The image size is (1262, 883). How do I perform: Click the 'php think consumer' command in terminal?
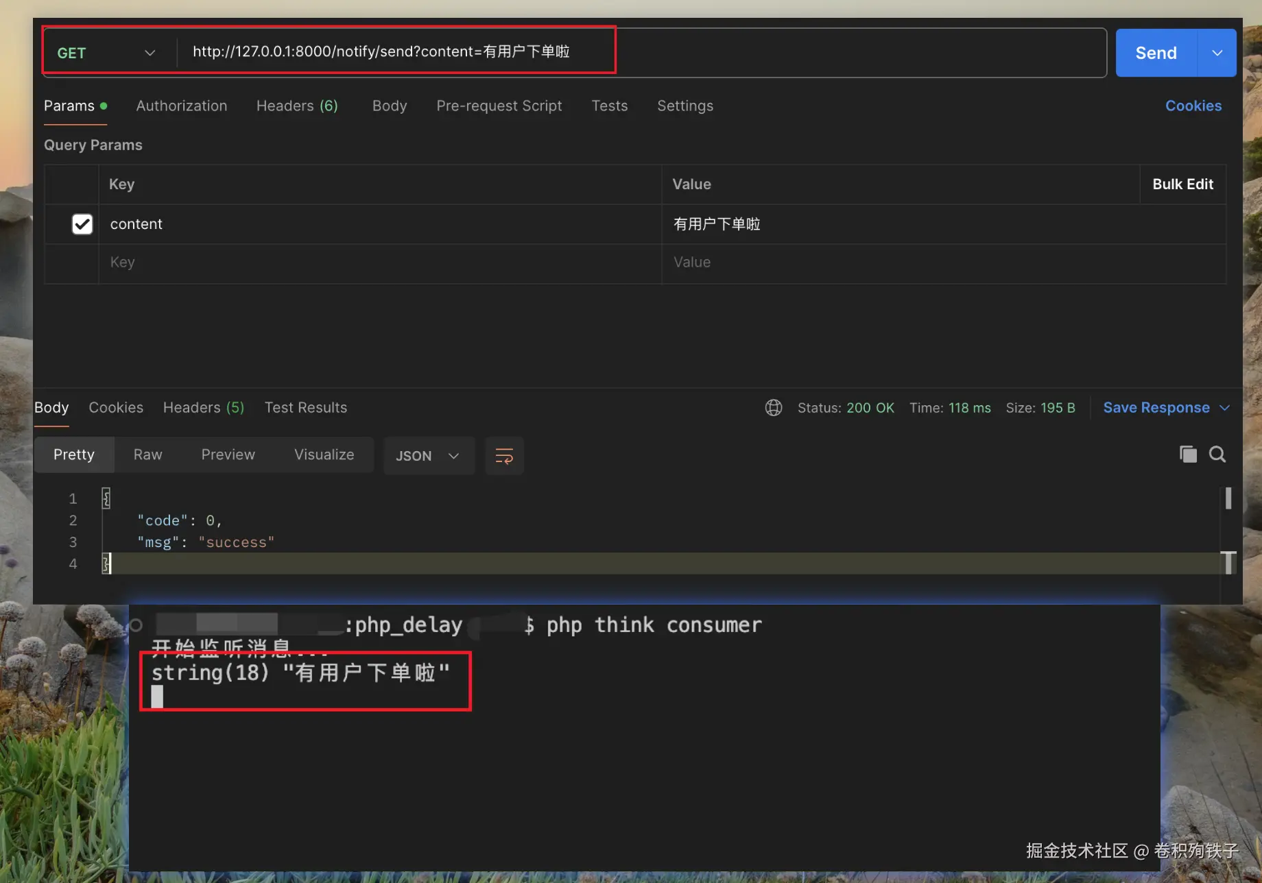pyautogui.click(x=654, y=625)
